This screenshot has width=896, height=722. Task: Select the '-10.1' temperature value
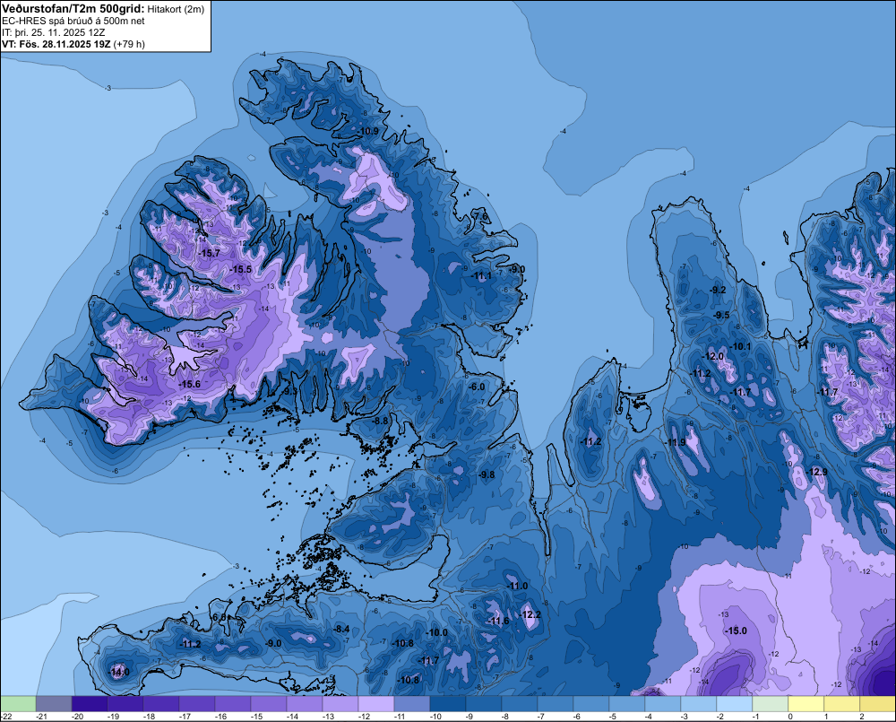tap(741, 346)
